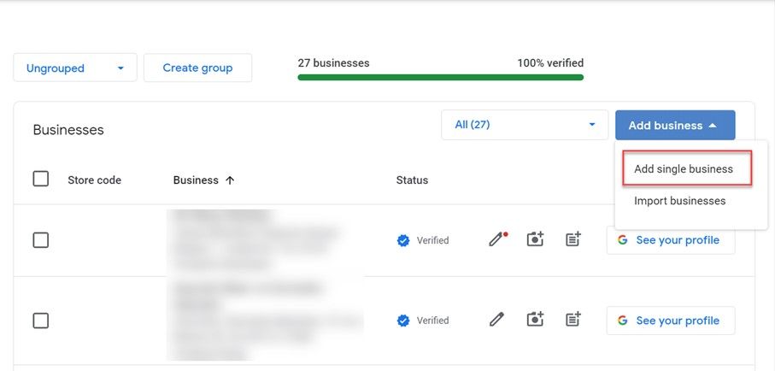Image resolution: width=775 pixels, height=371 pixels.
Task: Click the Businesses heading text
Action: (x=68, y=130)
